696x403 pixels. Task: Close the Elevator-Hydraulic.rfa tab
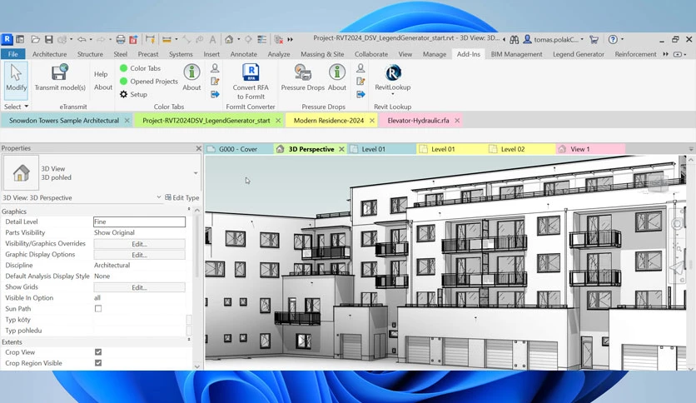[457, 120]
